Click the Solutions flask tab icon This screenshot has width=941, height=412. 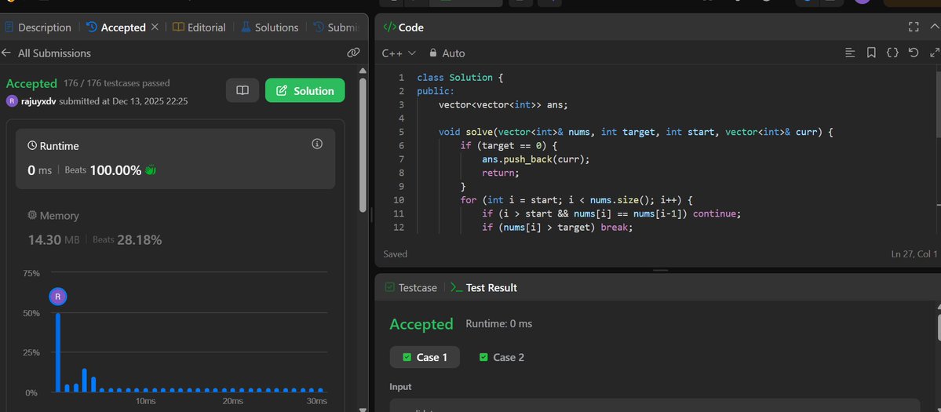[246, 27]
